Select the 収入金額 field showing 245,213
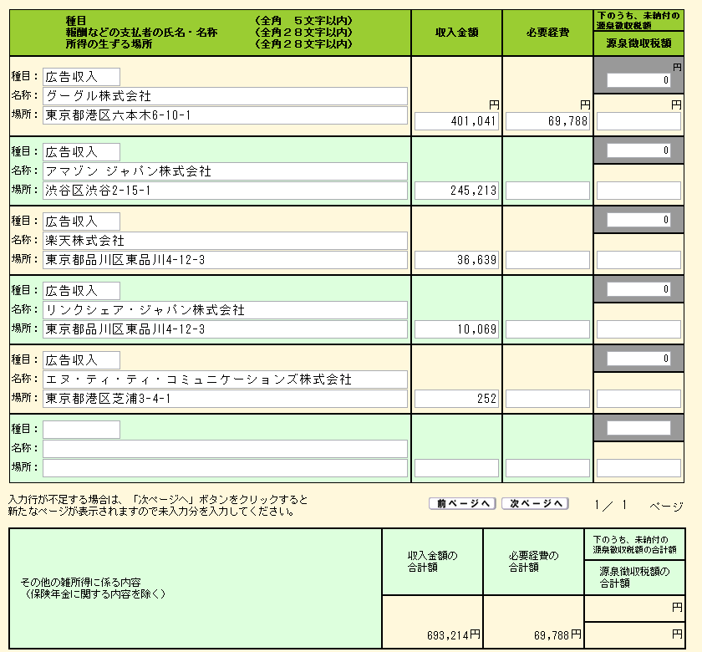 point(456,191)
